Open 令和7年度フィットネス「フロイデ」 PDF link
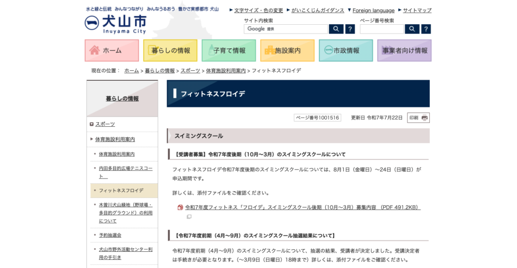The width and height of the screenshot is (517, 268). (303, 207)
